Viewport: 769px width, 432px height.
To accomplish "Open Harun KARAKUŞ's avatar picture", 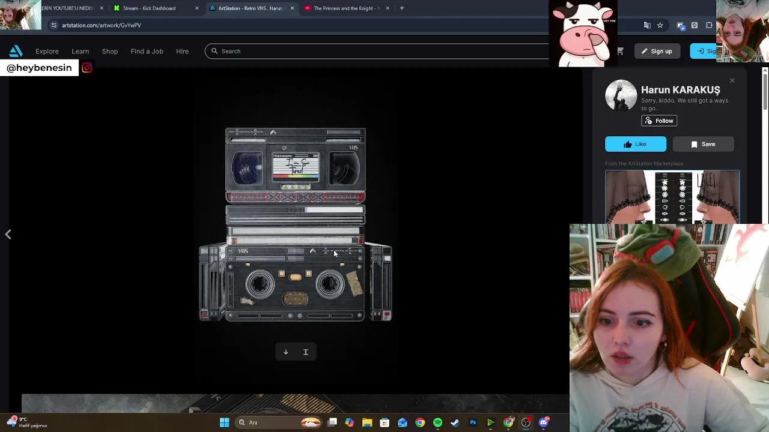I will coord(621,95).
